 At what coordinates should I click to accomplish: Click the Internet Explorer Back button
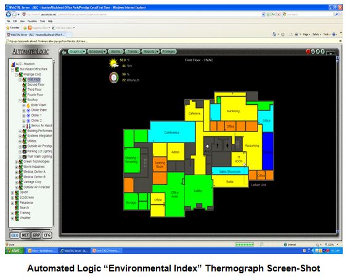9,14
